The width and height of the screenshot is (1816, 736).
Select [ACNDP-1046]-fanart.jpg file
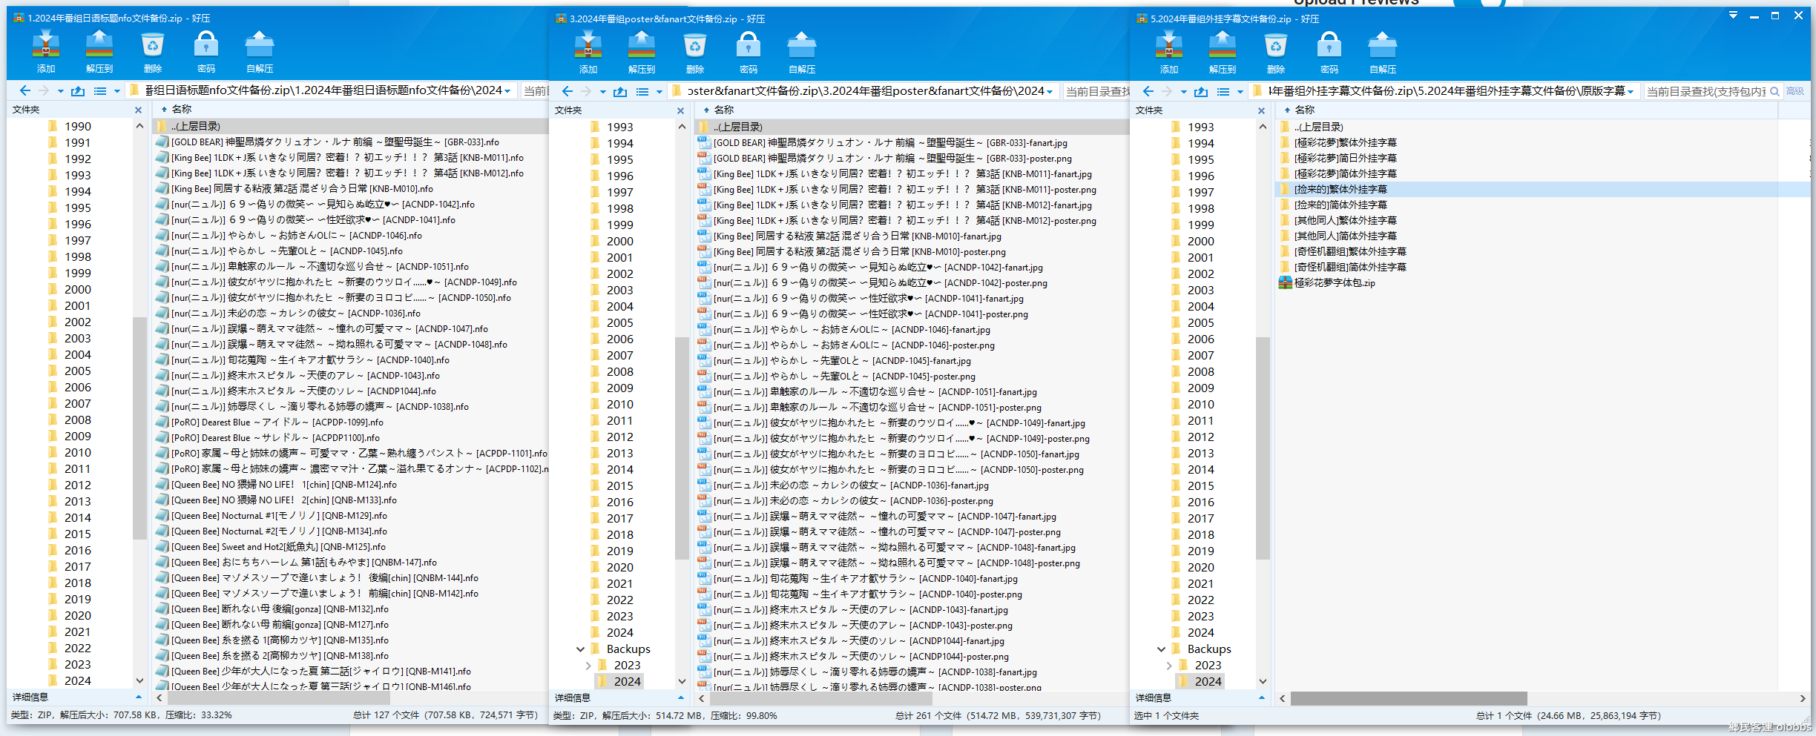pos(851,329)
